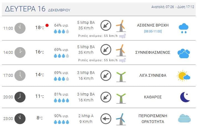
Task: Click the 8°C temperature at 23:00
Action: point(40,118)
